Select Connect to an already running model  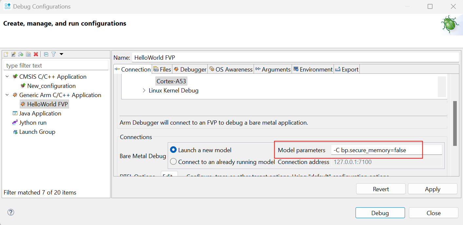pyautogui.click(x=173, y=162)
